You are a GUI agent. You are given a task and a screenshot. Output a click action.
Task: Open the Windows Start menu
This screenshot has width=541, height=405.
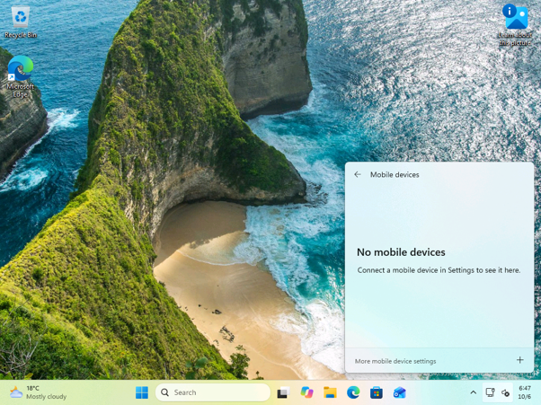(142, 392)
